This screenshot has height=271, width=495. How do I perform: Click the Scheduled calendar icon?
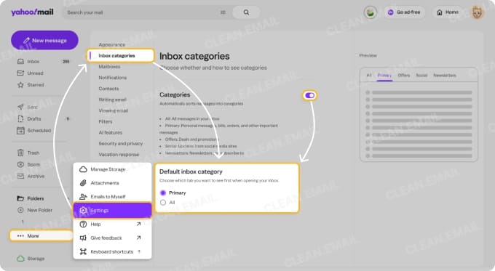tap(20, 131)
